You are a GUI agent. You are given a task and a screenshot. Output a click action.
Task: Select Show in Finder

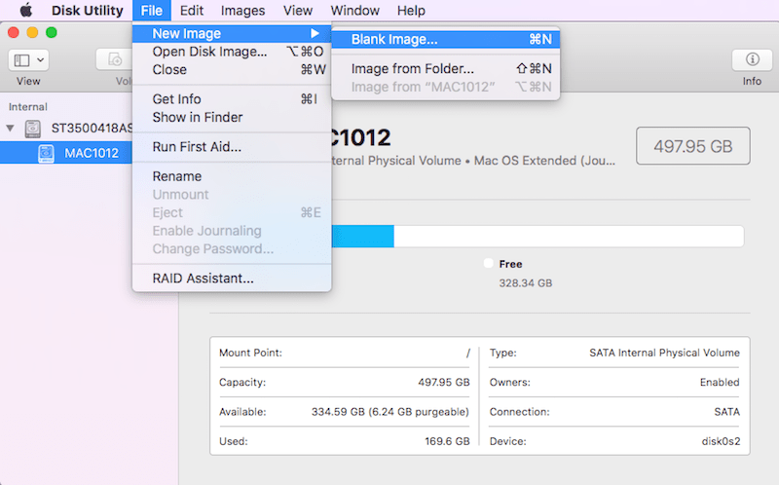click(232, 117)
